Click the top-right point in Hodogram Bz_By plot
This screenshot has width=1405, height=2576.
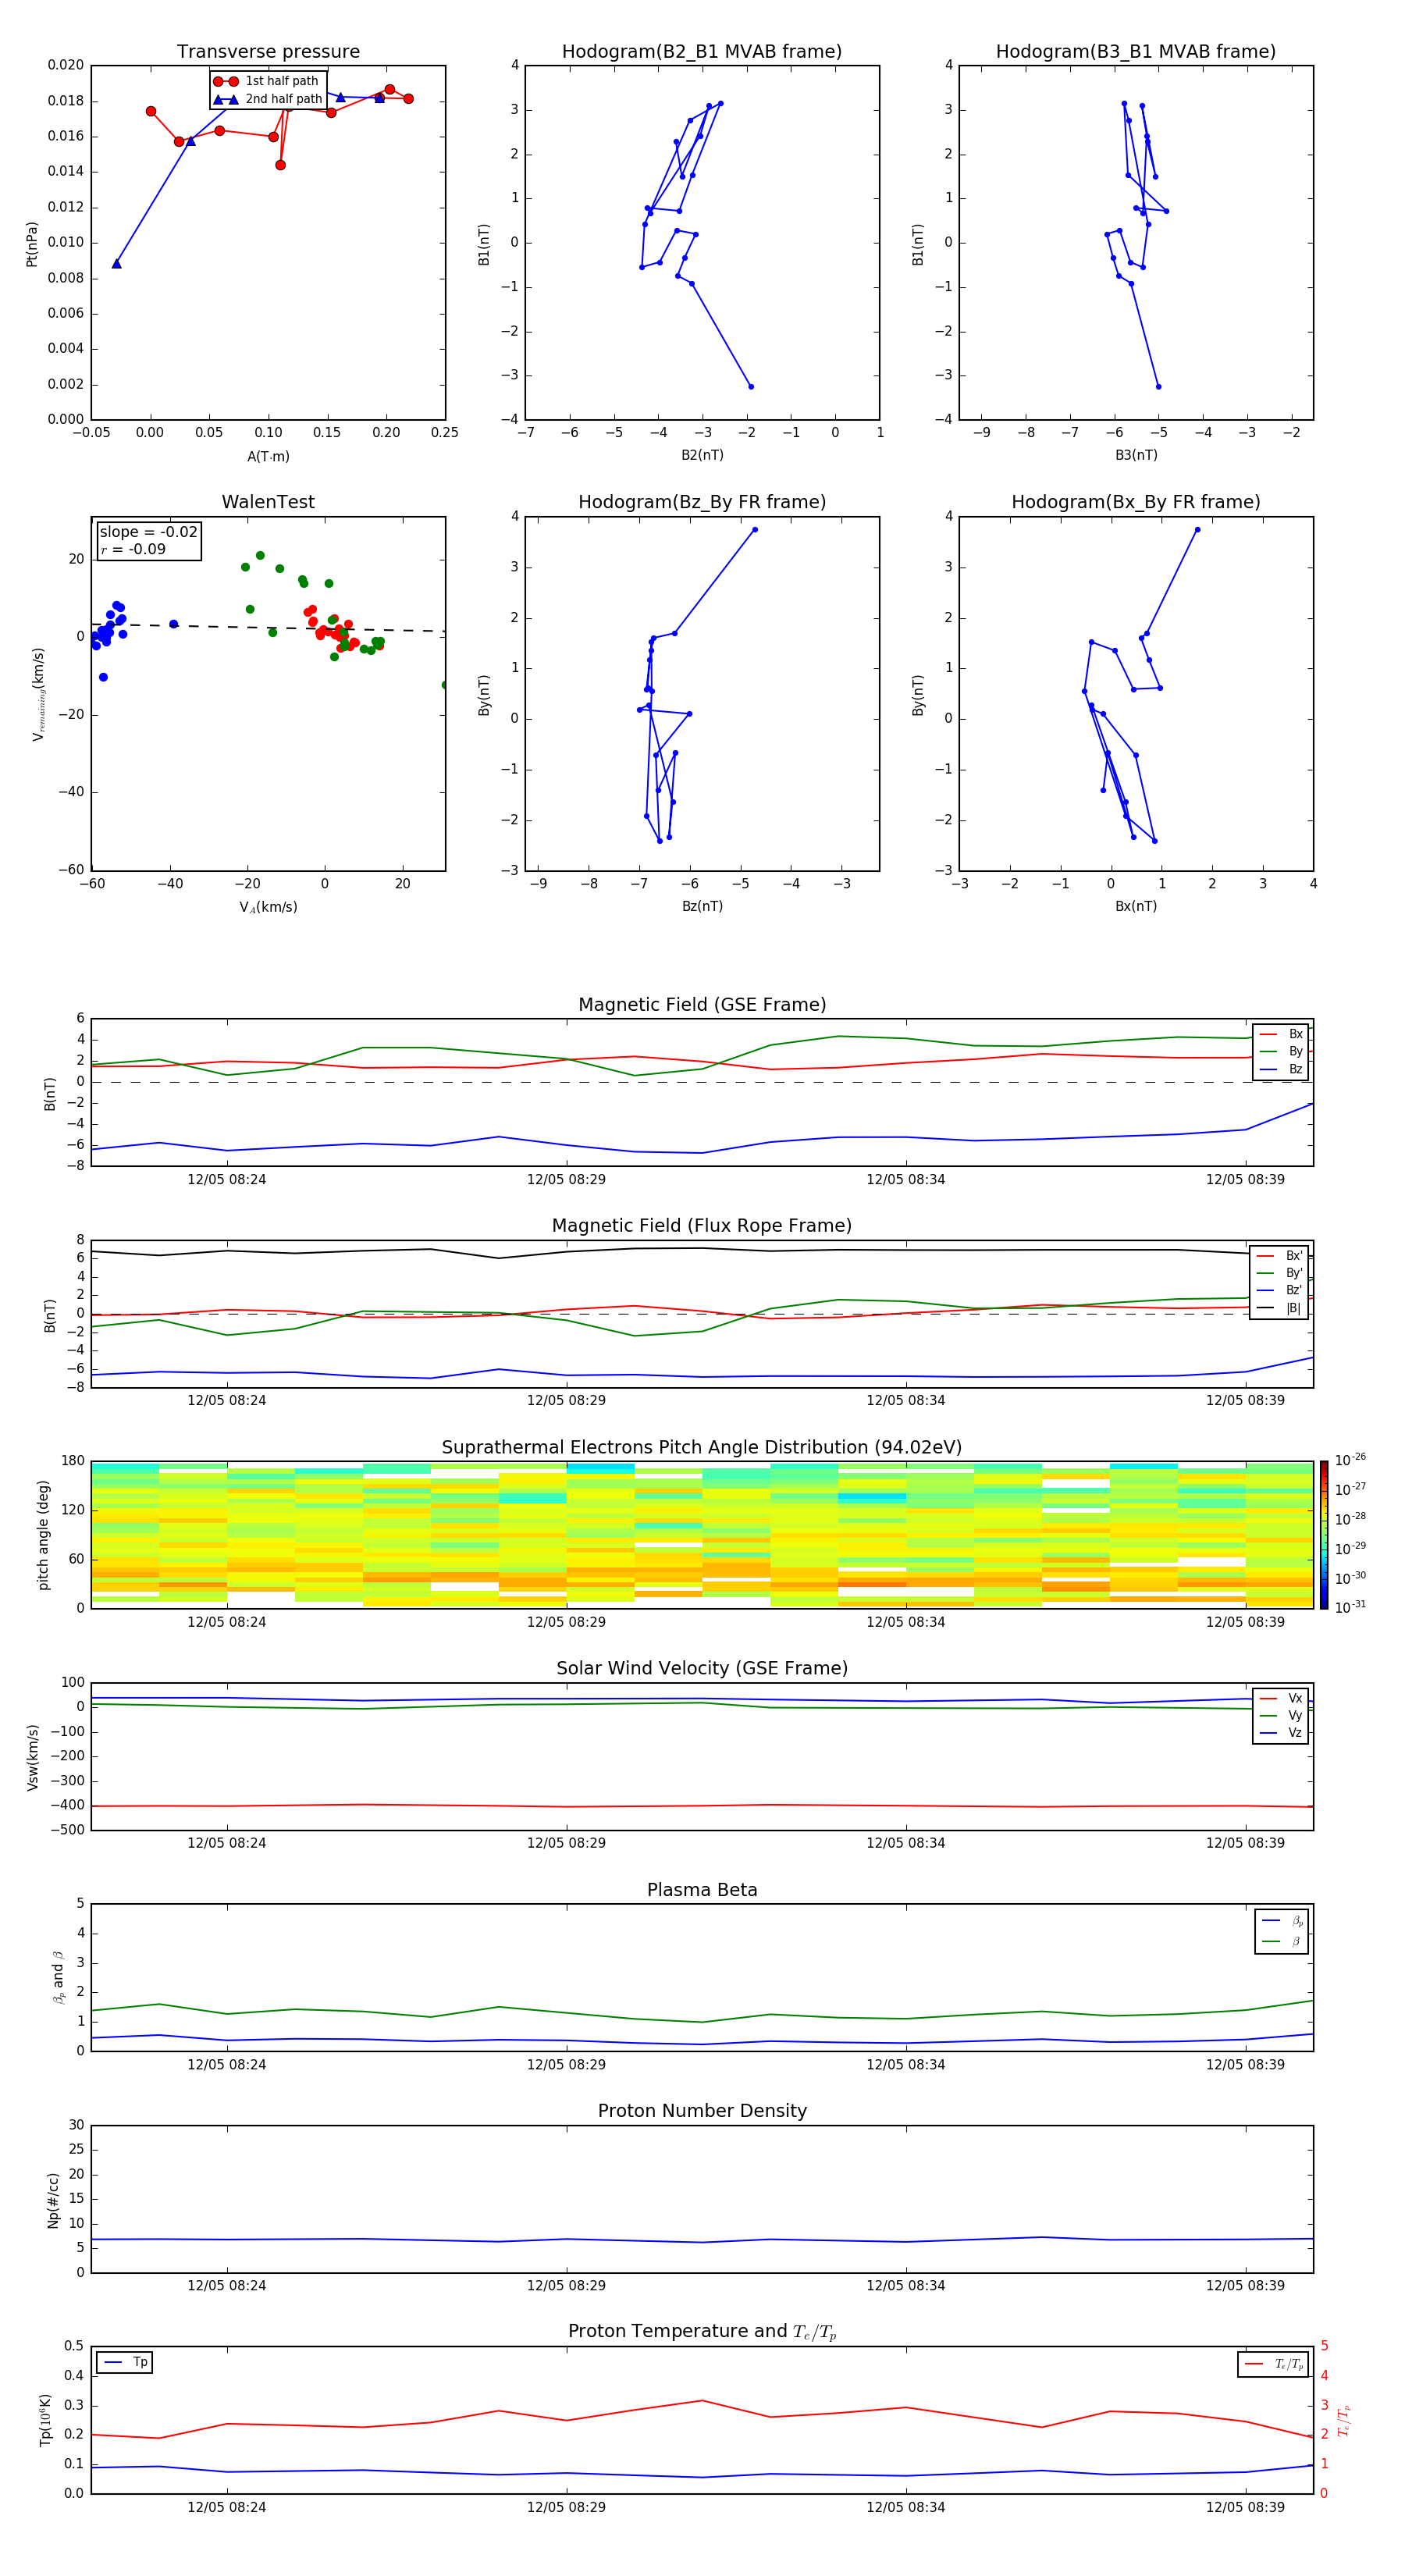tap(755, 530)
